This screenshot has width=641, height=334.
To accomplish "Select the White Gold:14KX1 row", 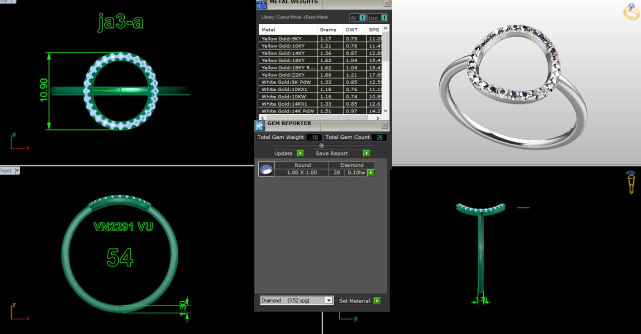I will [320, 104].
